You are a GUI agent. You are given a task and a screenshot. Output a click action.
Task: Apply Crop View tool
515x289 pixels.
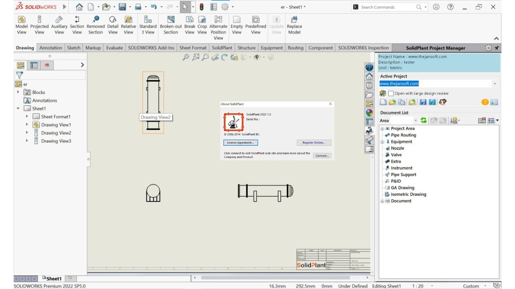(202, 25)
